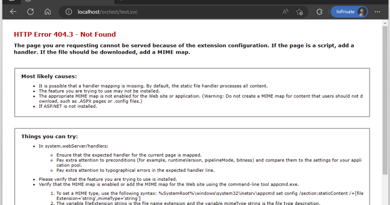The height and width of the screenshot is (205, 390).
Task: Click the Most likely causes heading
Action: pos(49,76)
